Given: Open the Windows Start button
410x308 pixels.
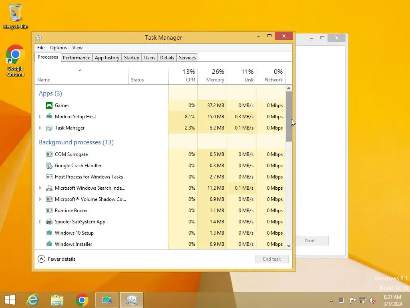Looking at the screenshot, I should click(10, 300).
